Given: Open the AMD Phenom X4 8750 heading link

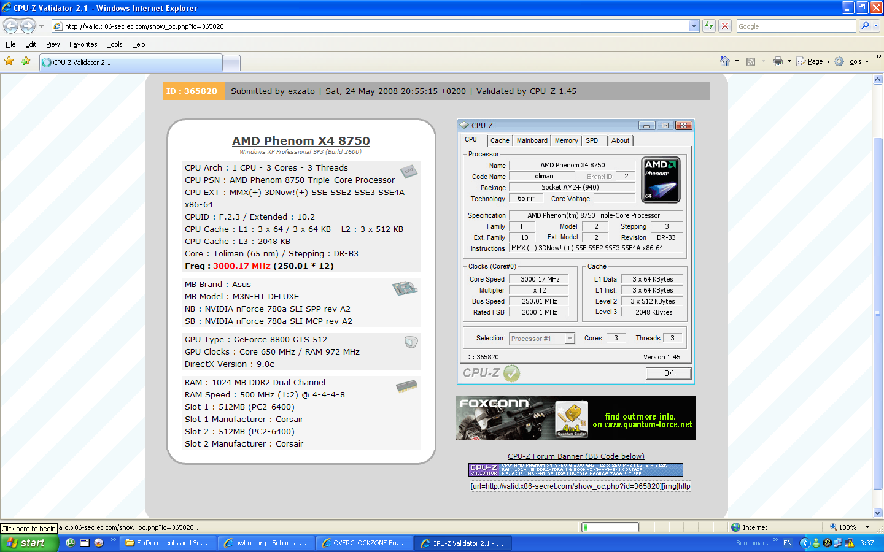Looking at the screenshot, I should click(x=301, y=140).
